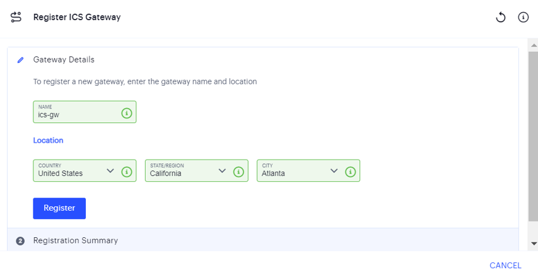This screenshot has height=277, width=538.
Task: Click into the Name input field
Action: (x=76, y=114)
